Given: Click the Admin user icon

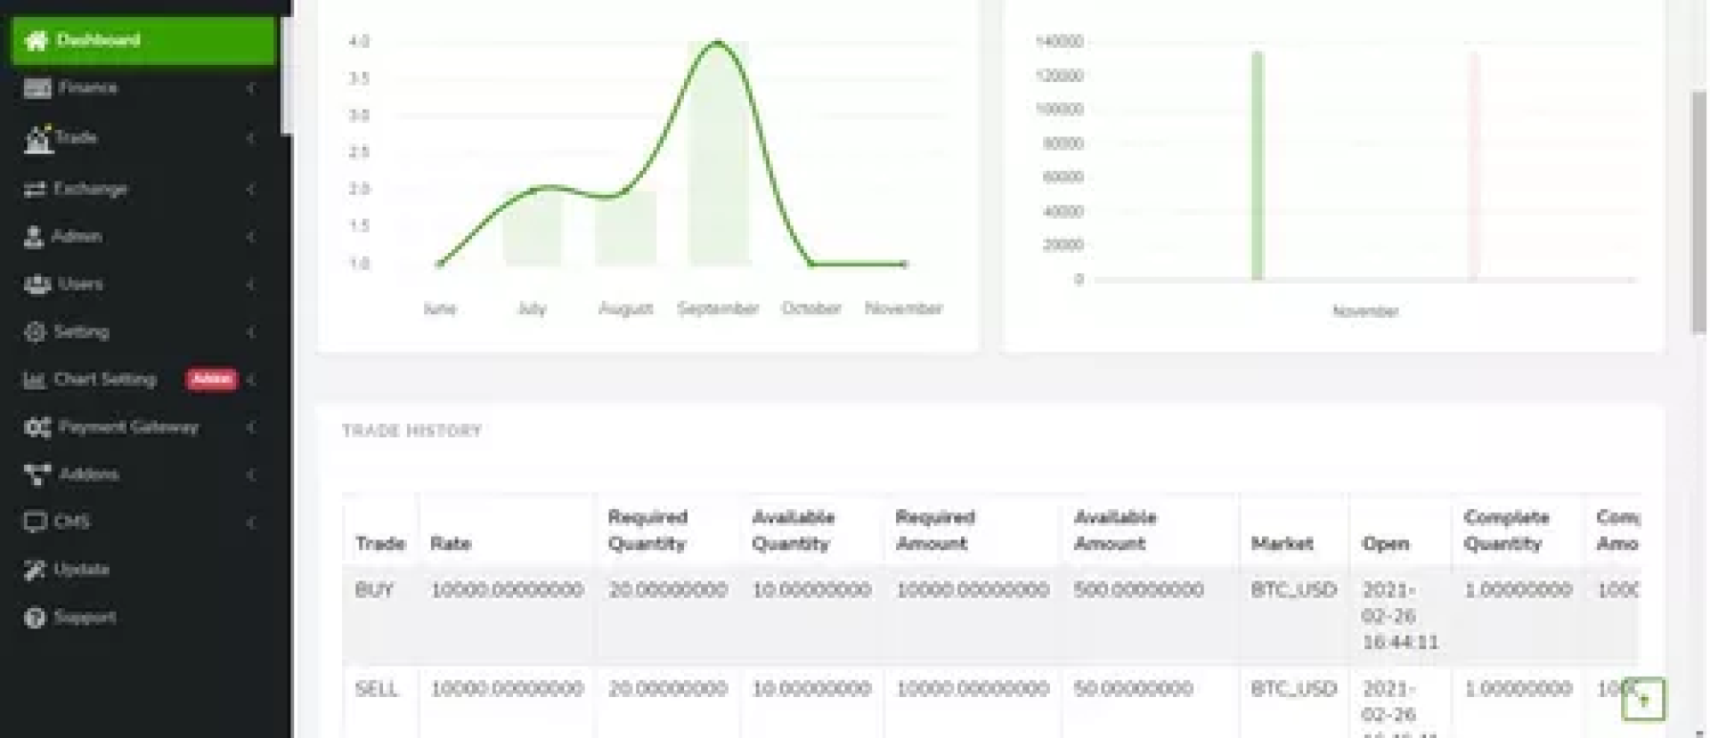Looking at the screenshot, I should click(x=34, y=237).
